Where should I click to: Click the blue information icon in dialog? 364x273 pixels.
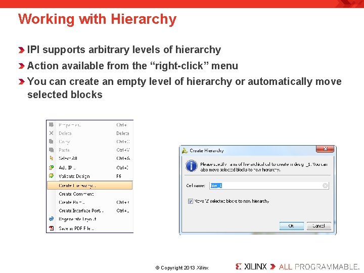192,166
